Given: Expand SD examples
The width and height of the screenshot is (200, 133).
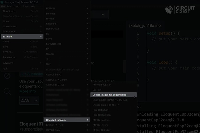Looking at the screenshot, I should pos(67,34).
